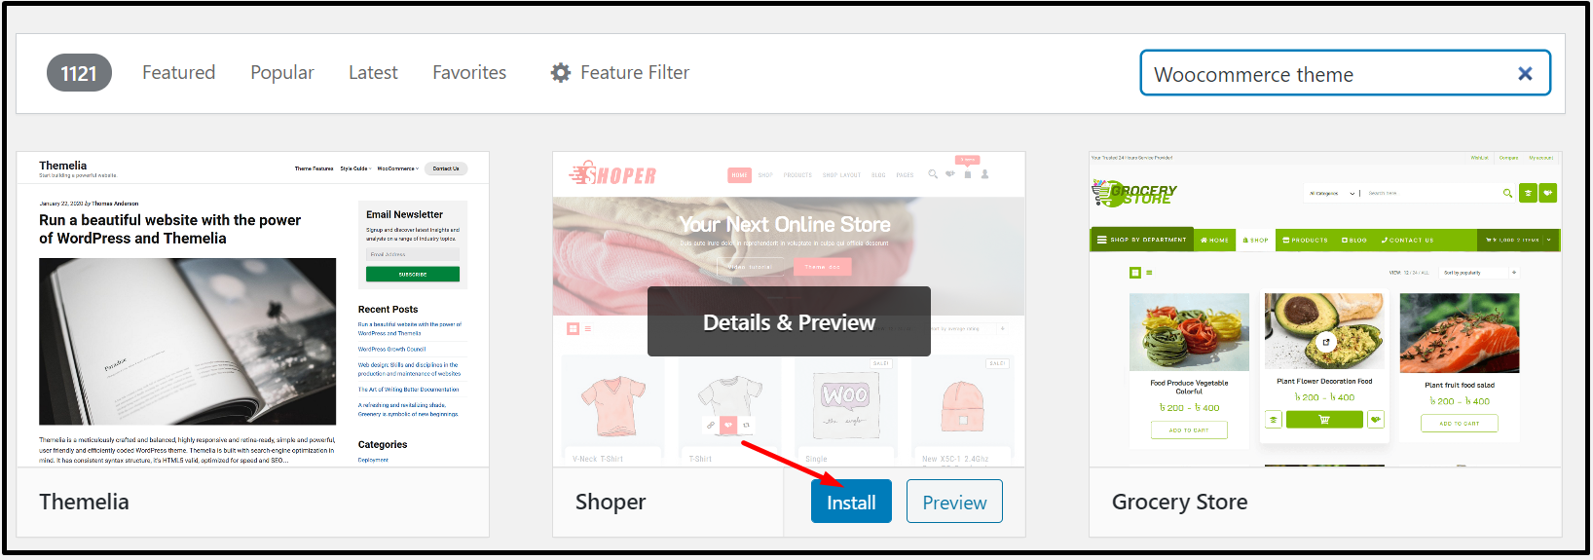Open the Sort by popularity dropdown
Image resolution: width=1593 pixels, height=560 pixels.
click(x=1480, y=273)
